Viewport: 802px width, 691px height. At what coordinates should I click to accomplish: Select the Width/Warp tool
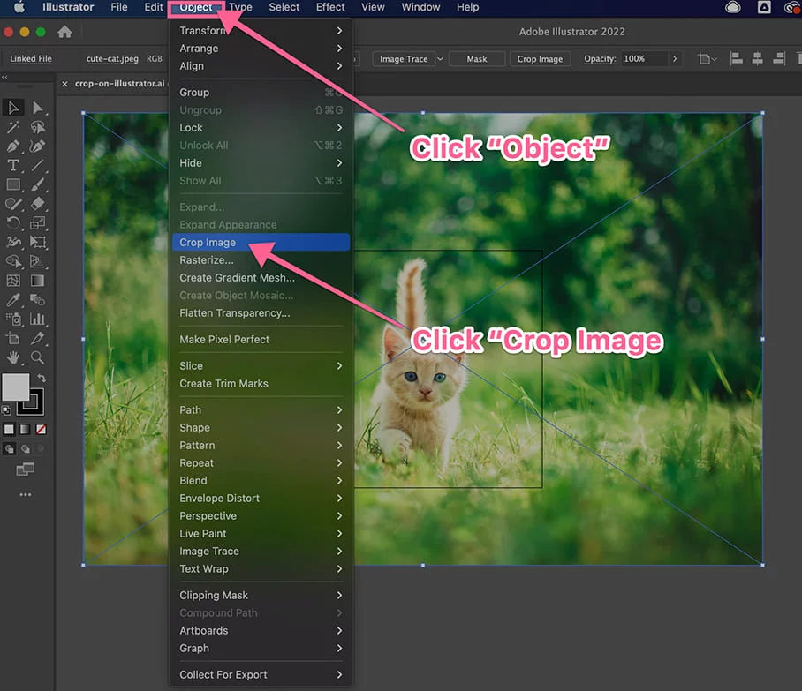tap(13, 243)
